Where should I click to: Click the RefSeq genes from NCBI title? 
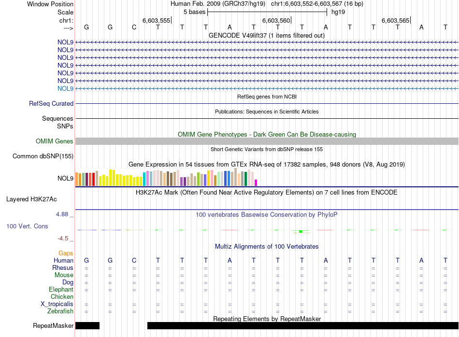tap(267, 97)
